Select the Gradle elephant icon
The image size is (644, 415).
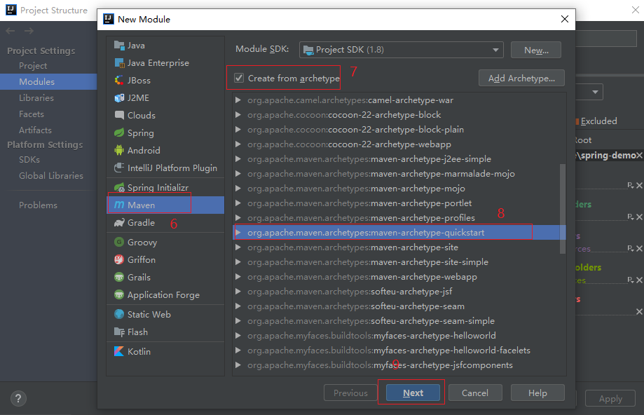pyautogui.click(x=118, y=223)
